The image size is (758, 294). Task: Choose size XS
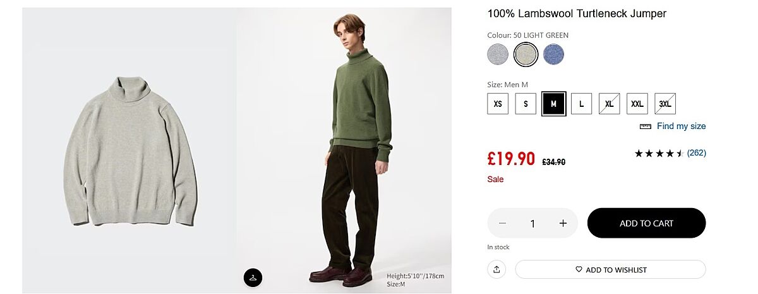(498, 104)
